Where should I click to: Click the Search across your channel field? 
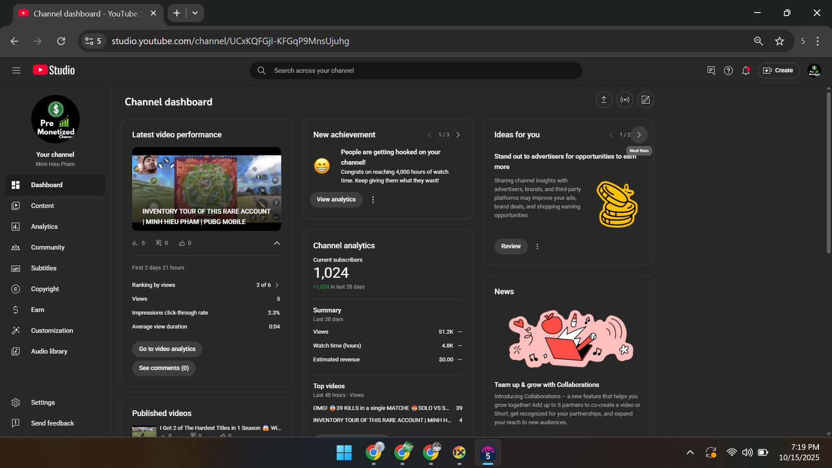pos(416,71)
